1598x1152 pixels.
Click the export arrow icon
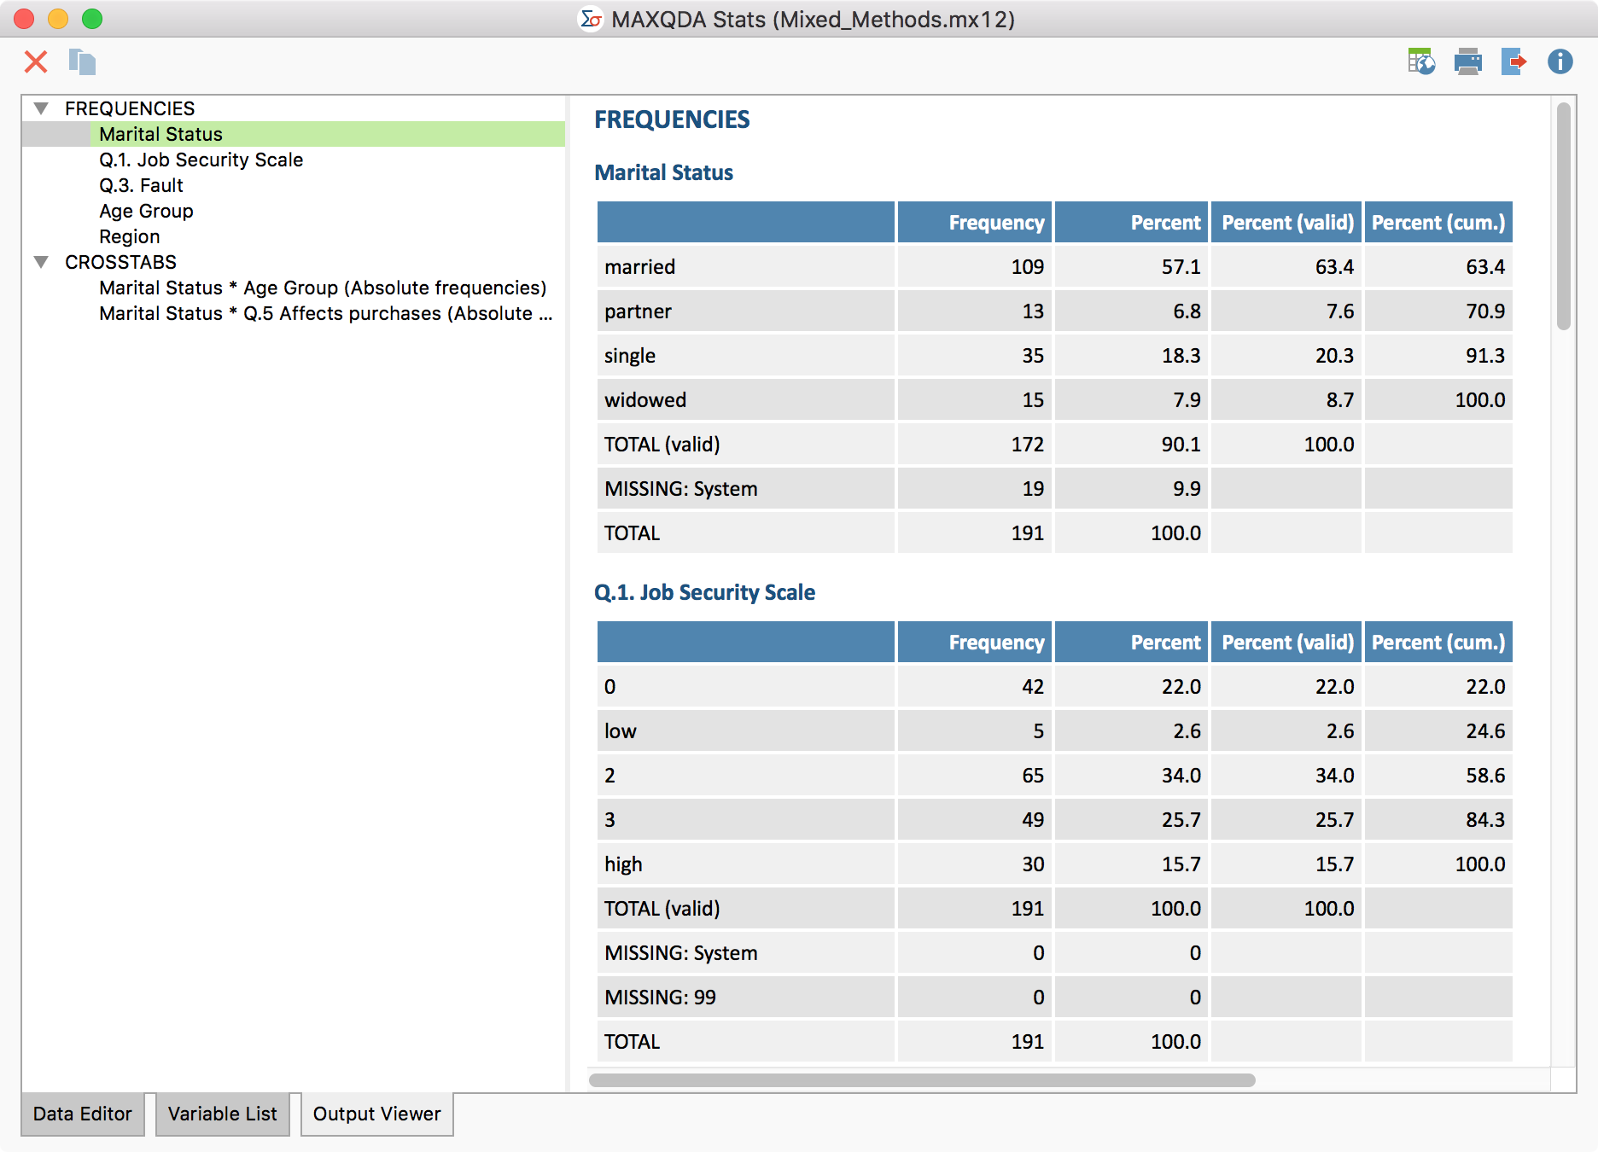(x=1513, y=61)
